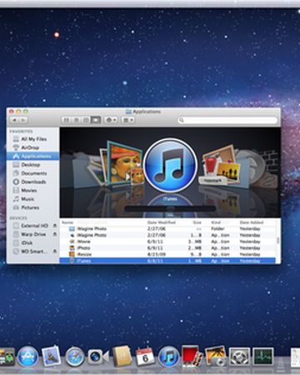Launch iPhoto from the Dock
The height and width of the screenshot is (375, 300).
(x=216, y=356)
